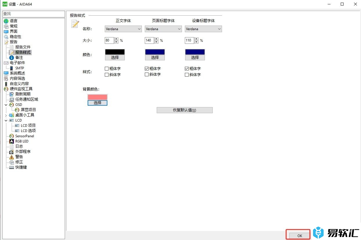Click the gauge icon beside 硬件监视工具
Screen dimensions: 361x240
[6, 89]
